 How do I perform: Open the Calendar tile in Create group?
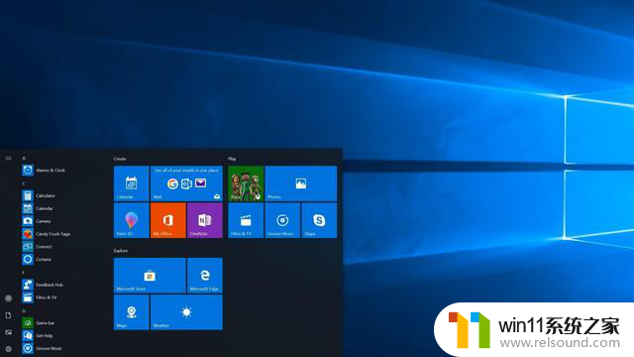click(x=132, y=183)
